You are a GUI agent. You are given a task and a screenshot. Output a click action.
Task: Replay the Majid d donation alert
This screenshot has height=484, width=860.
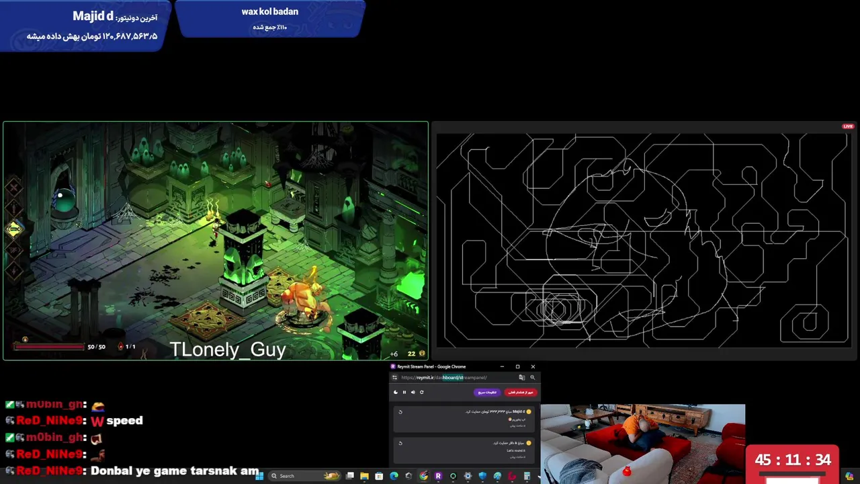pos(400,412)
